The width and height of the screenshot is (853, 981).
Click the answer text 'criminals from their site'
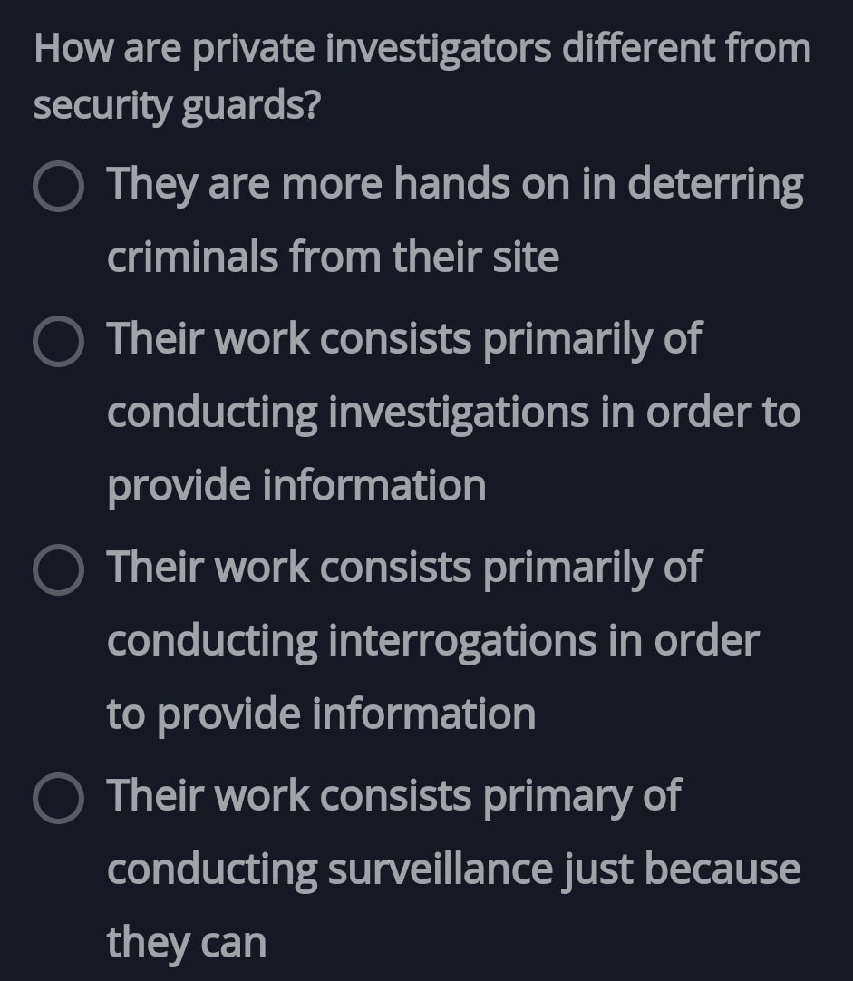click(x=333, y=257)
